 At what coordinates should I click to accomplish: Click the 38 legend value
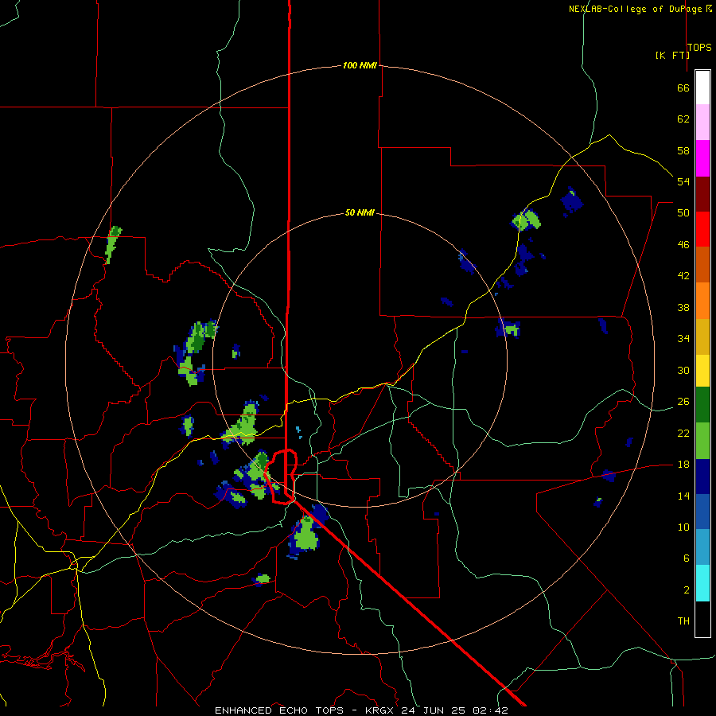[683, 308]
